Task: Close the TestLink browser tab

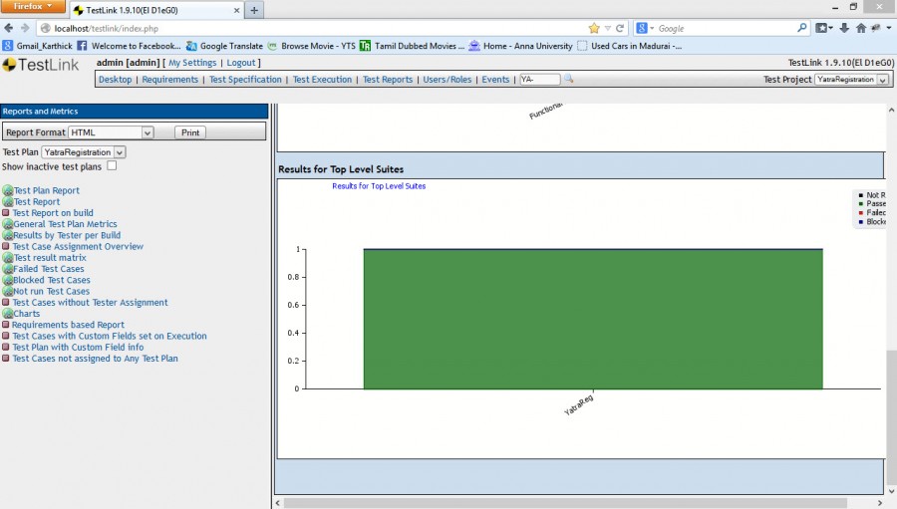Action: (236, 10)
